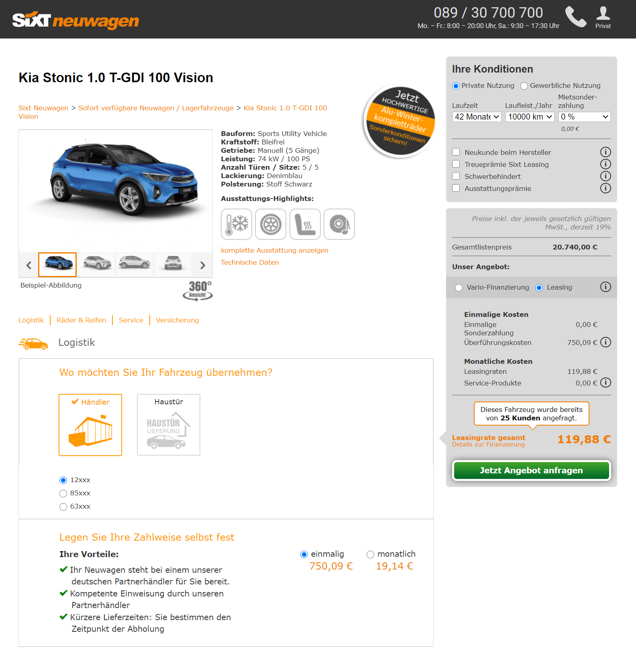The height and width of the screenshot is (655, 636).
Task: Jump to the Räder & Reifen tab
Action: (x=82, y=320)
